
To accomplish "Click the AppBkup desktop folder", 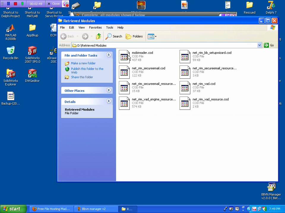I will coord(32,30).
